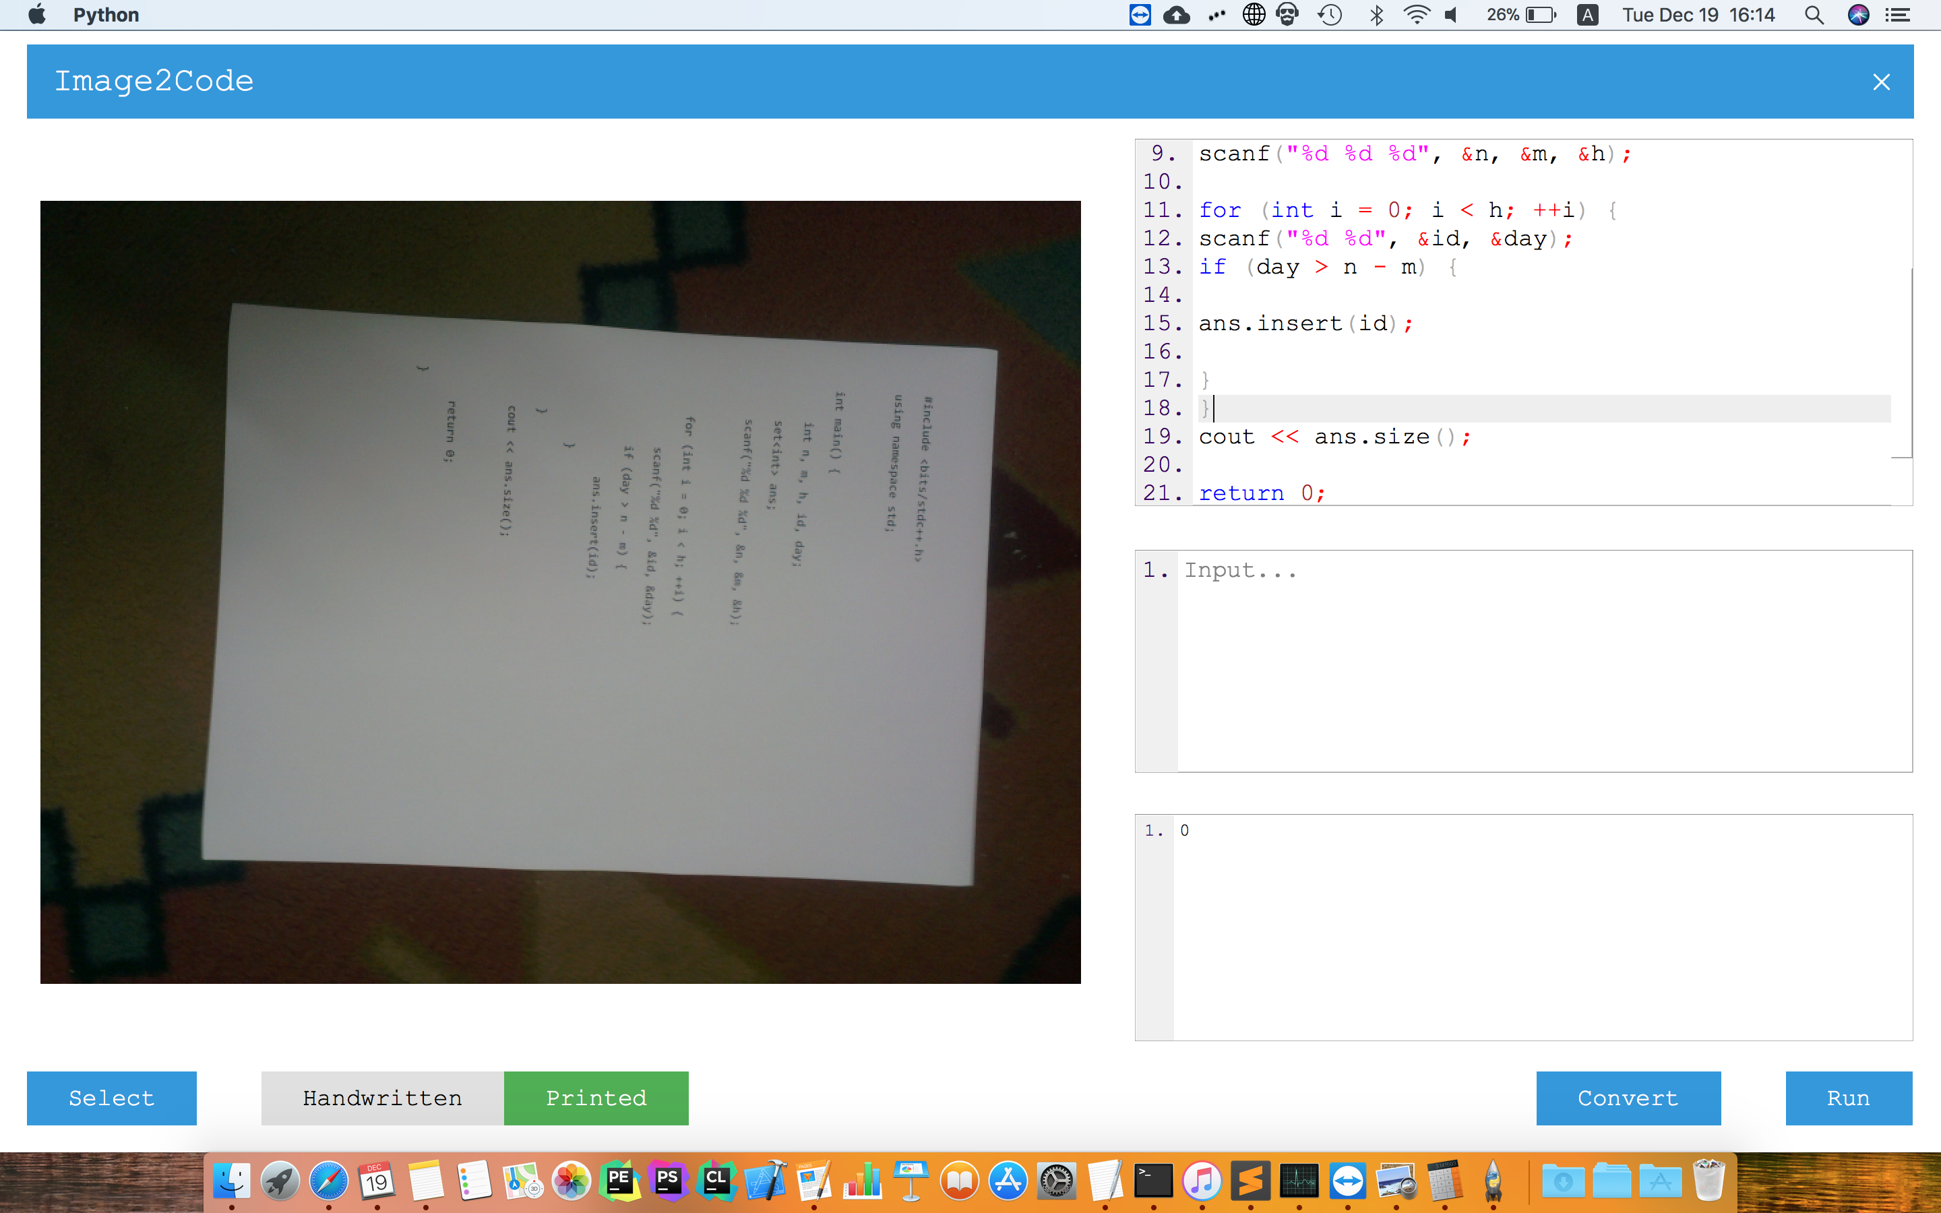The height and width of the screenshot is (1213, 1941).
Task: Open the Apple menu
Action: (x=37, y=14)
